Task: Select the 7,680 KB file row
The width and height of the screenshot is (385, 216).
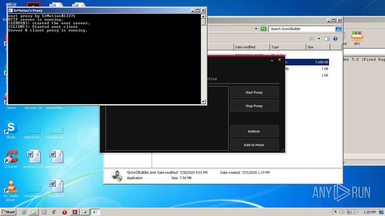Action: [x=307, y=62]
